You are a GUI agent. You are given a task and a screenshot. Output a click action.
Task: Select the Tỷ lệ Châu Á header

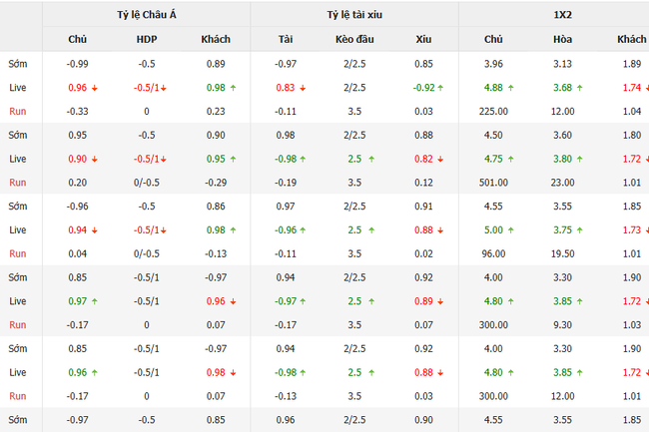click(146, 16)
